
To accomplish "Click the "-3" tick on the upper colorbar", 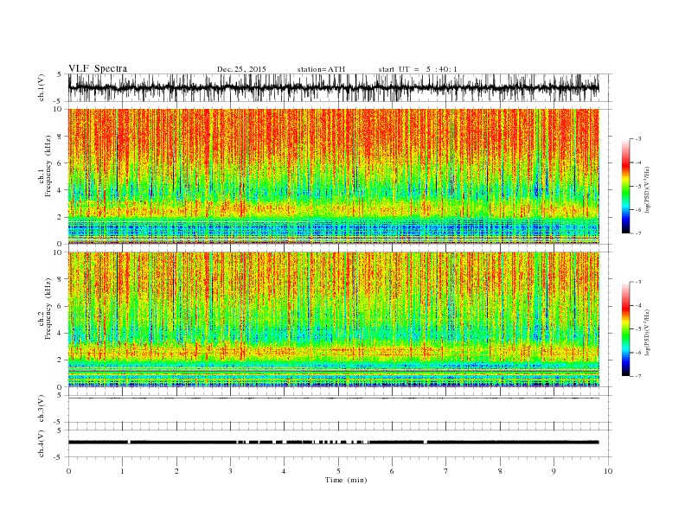I will pyautogui.click(x=637, y=139).
